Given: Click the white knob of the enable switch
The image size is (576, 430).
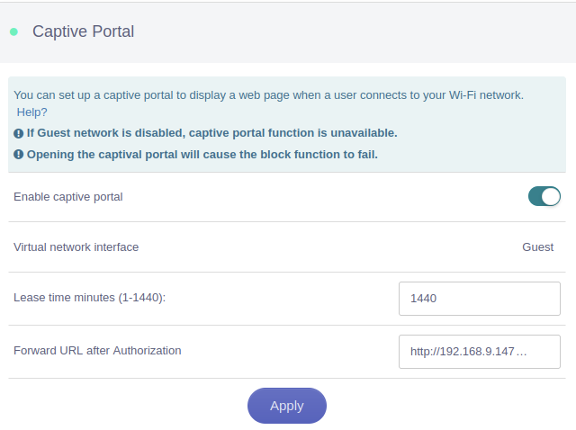Looking at the screenshot, I should 551,196.
